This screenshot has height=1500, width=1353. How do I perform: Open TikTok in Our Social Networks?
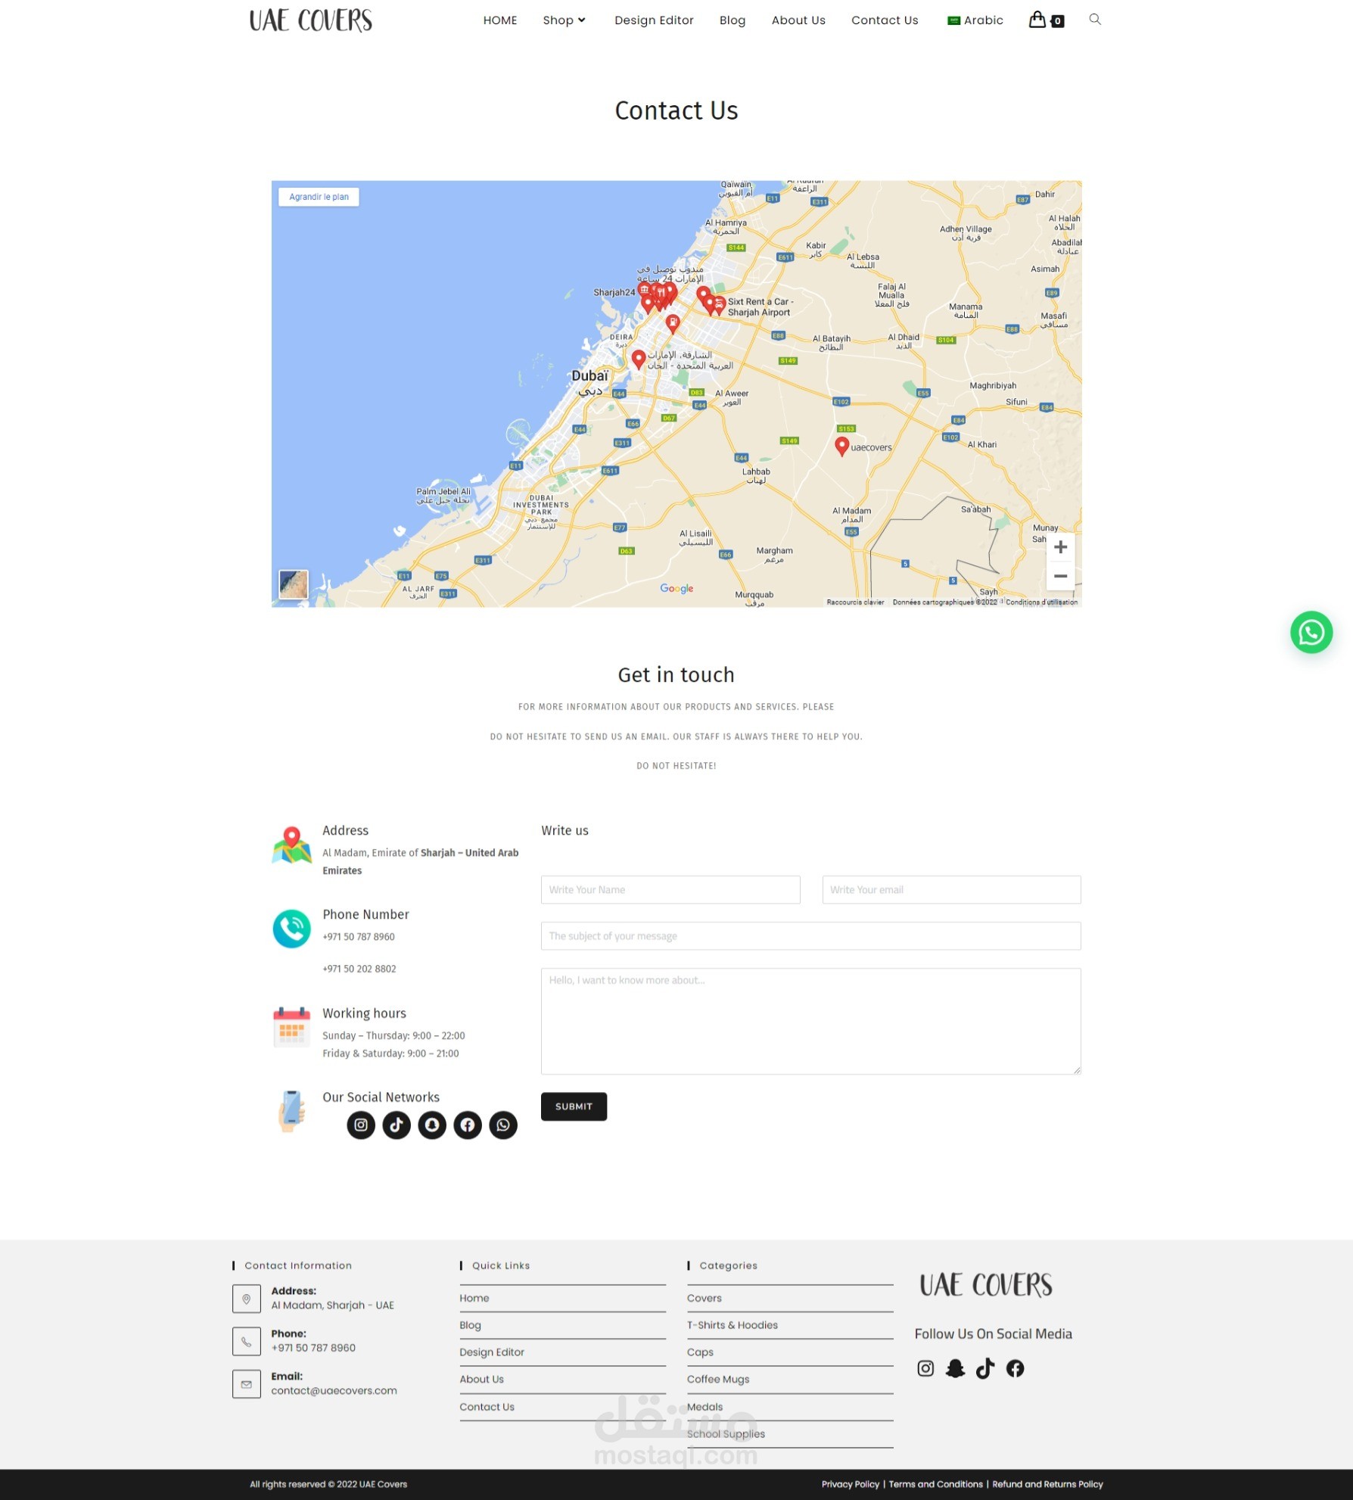coord(397,1125)
